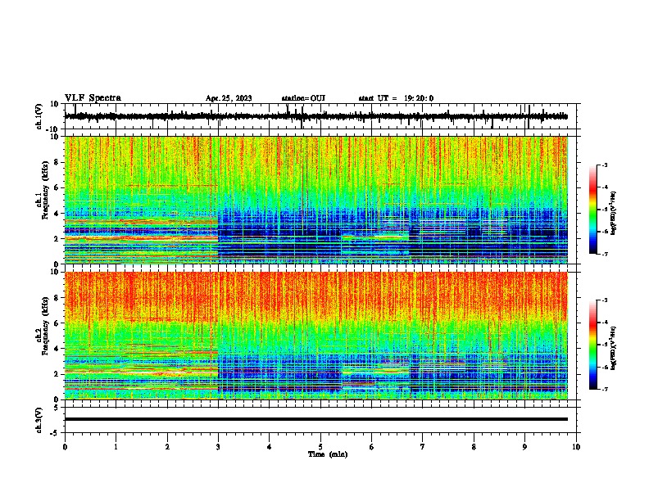The image size is (649, 501).
Task: Click the flat ch.3 voltage trace
Action: pos(315,419)
